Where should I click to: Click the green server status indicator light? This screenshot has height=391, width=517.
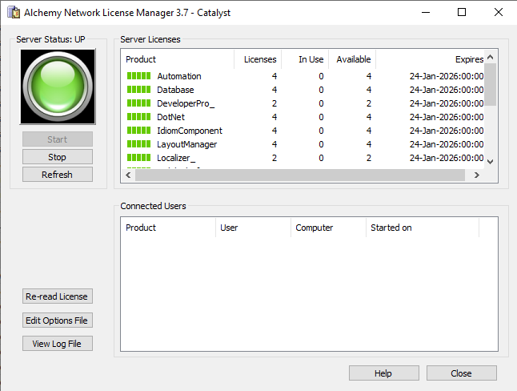click(58, 87)
